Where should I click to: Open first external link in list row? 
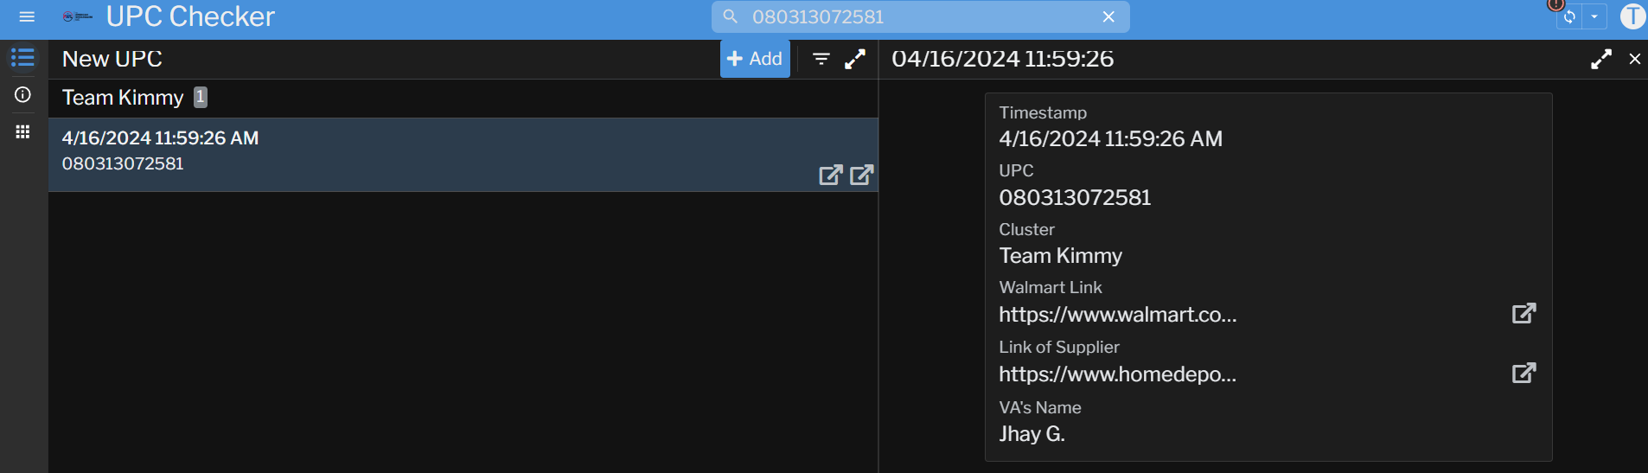pyautogui.click(x=830, y=175)
